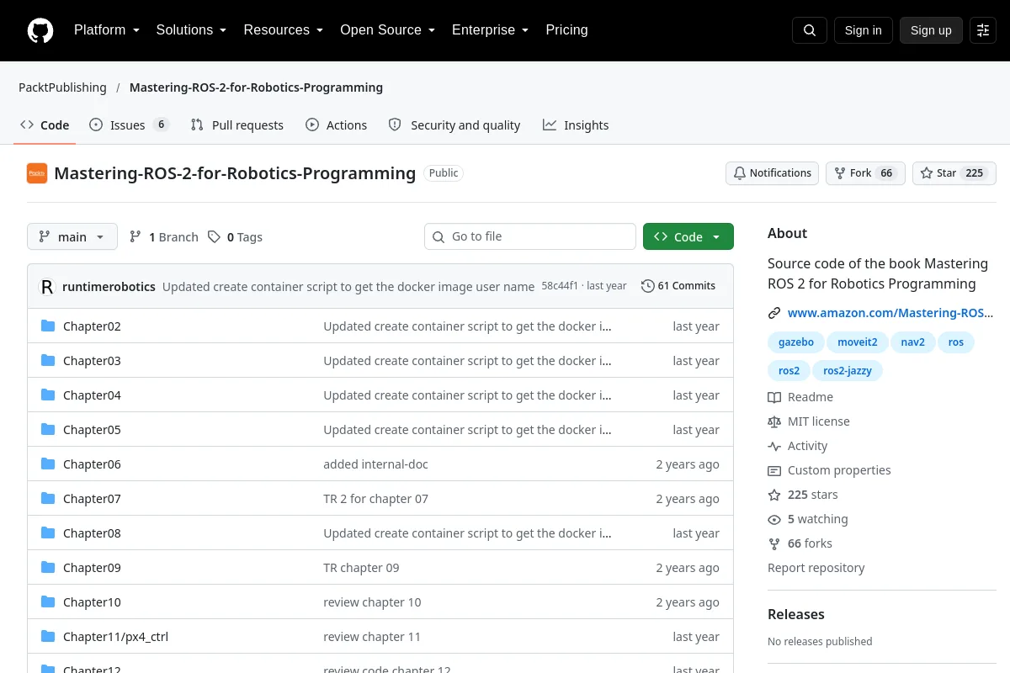Open the PacktPublishing owner link

coord(63,87)
